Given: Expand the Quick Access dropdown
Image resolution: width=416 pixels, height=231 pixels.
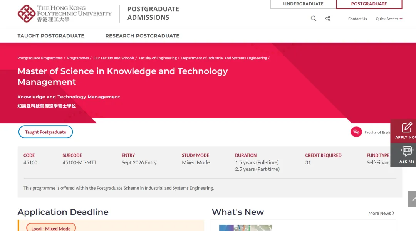Looking at the screenshot, I should [389, 19].
